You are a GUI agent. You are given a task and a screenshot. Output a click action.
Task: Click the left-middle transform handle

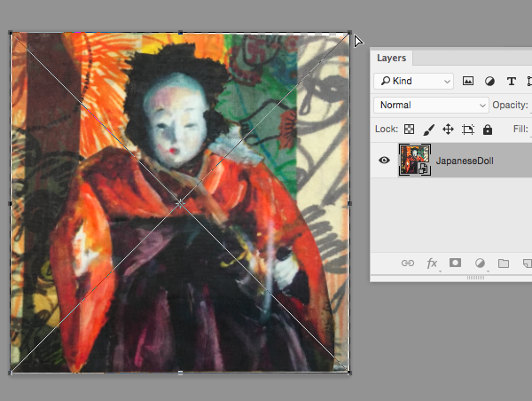pyautogui.click(x=11, y=203)
